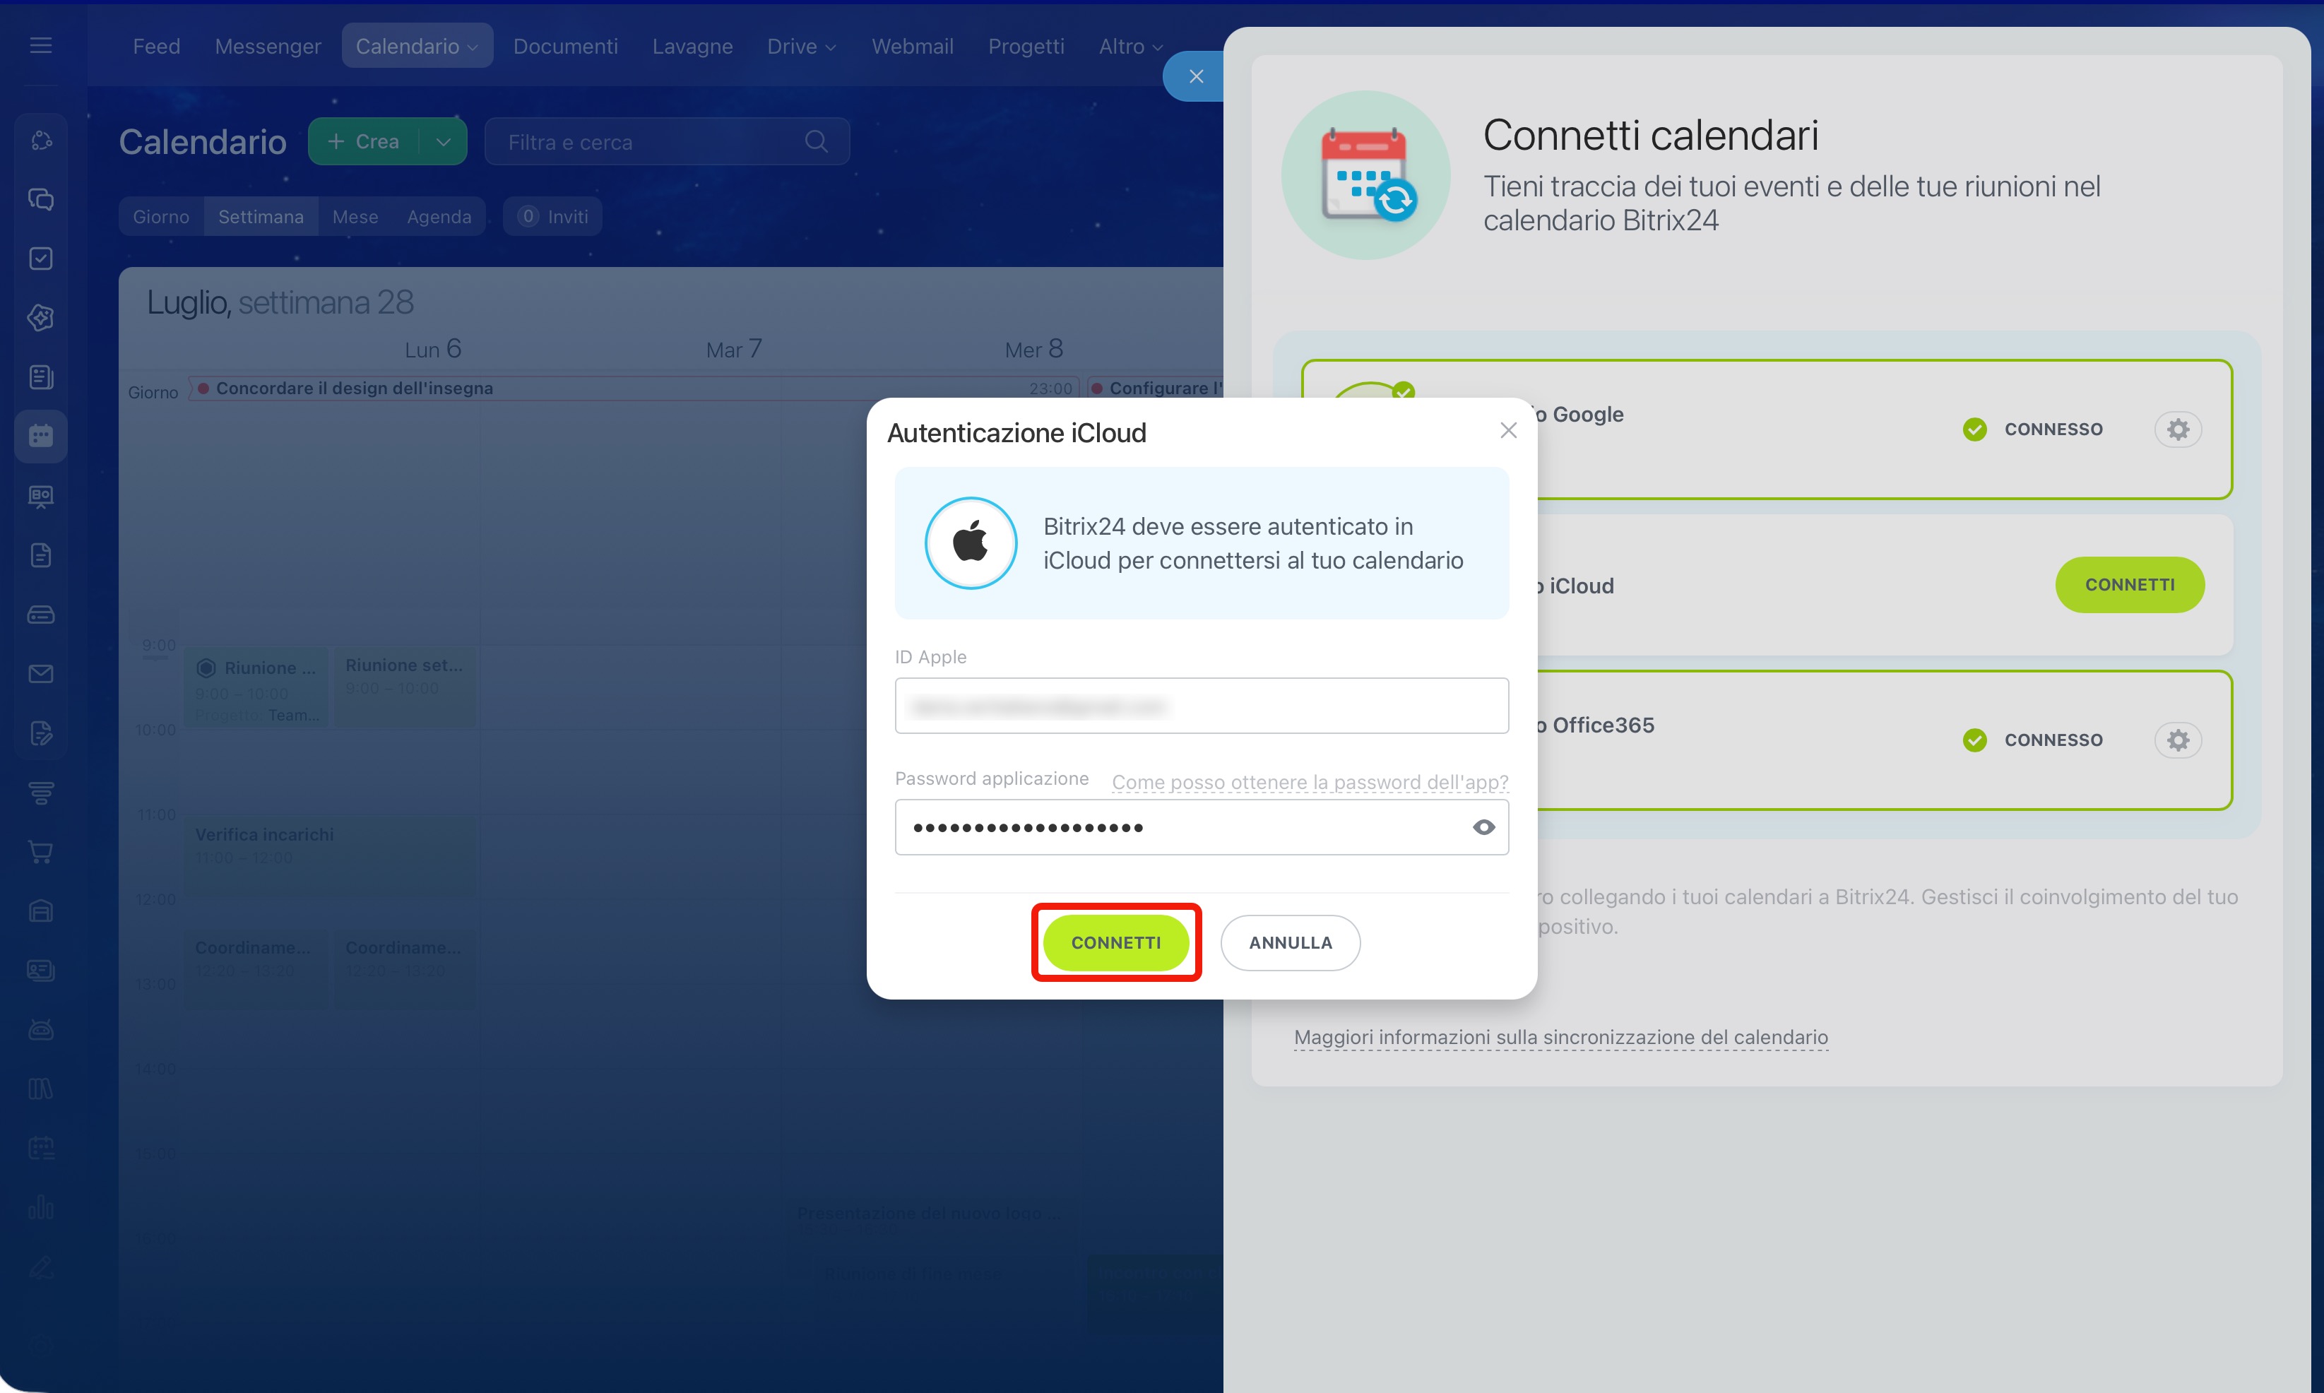Expand the Calendario menu dropdown

pos(472,47)
